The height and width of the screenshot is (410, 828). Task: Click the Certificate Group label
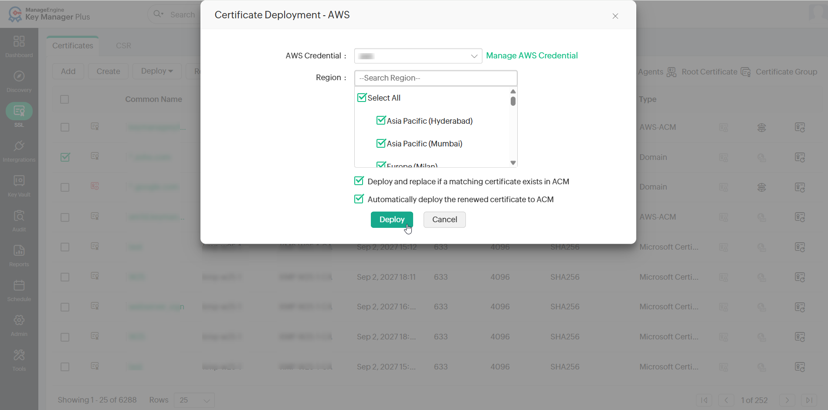(786, 72)
